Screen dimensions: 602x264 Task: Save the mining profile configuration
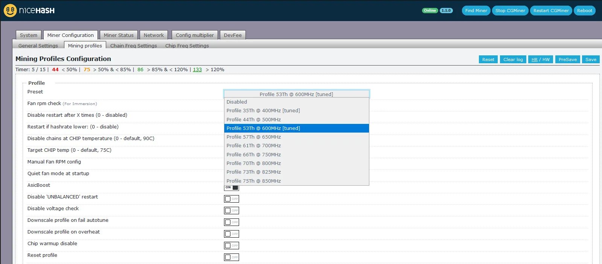[591, 60]
